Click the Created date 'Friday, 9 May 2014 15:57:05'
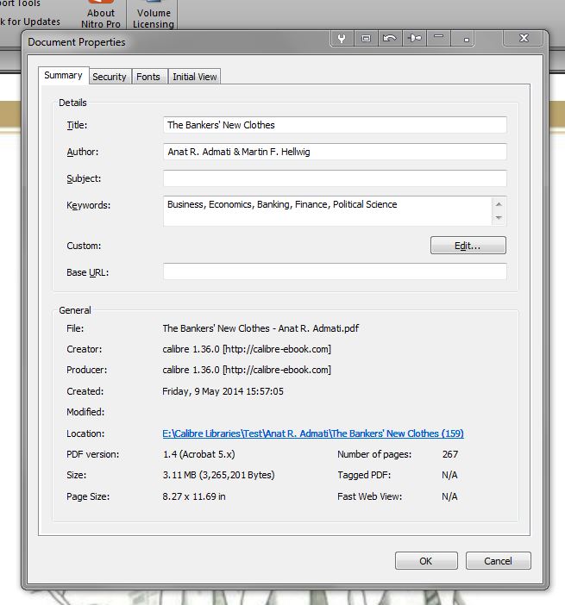565x605 pixels. coord(223,391)
